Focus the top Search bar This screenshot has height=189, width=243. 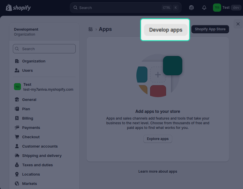[x=126, y=8]
